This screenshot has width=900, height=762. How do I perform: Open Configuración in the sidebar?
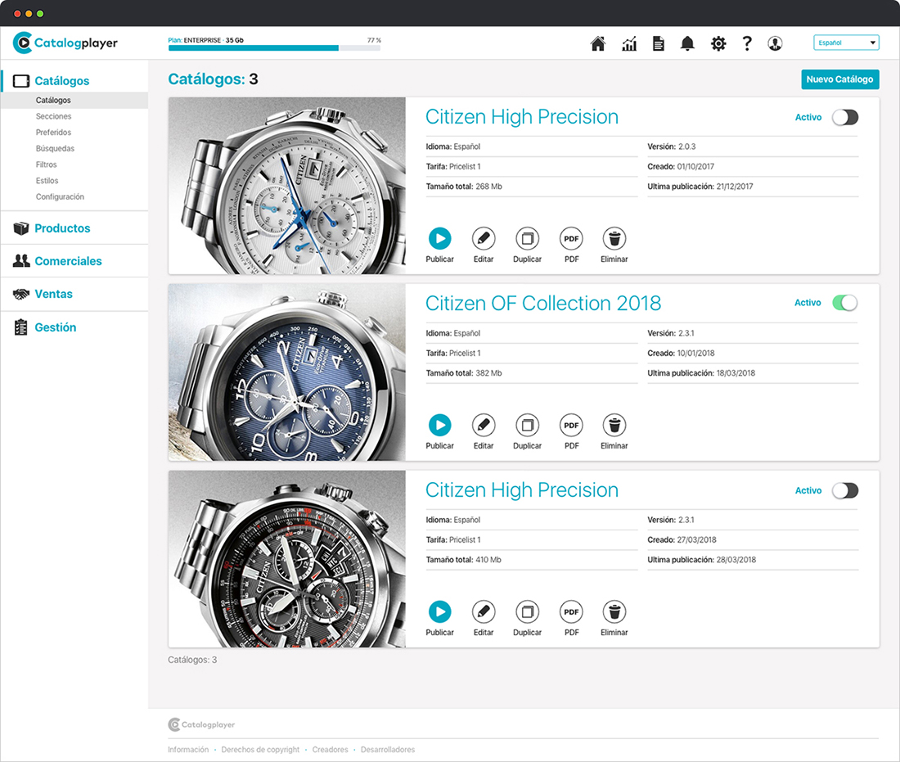(x=60, y=196)
